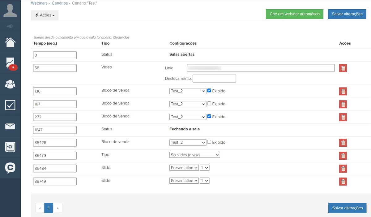Open the safe vault sidebar icon

tap(10, 147)
